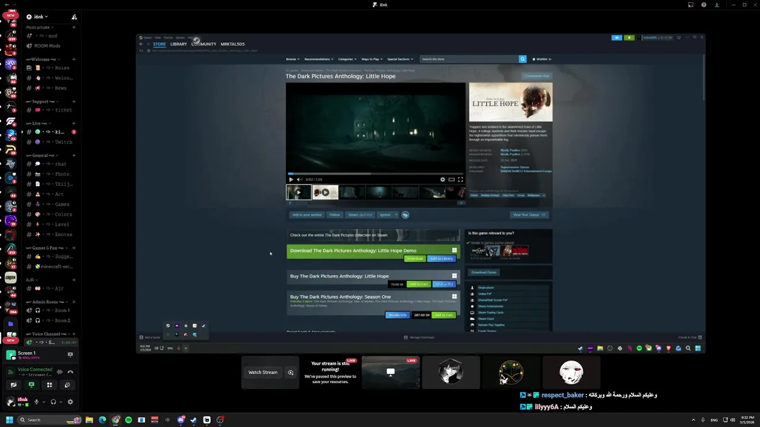Open the soundboard icon in voice panel
Viewport: 760px width, 427px height.
[67, 385]
